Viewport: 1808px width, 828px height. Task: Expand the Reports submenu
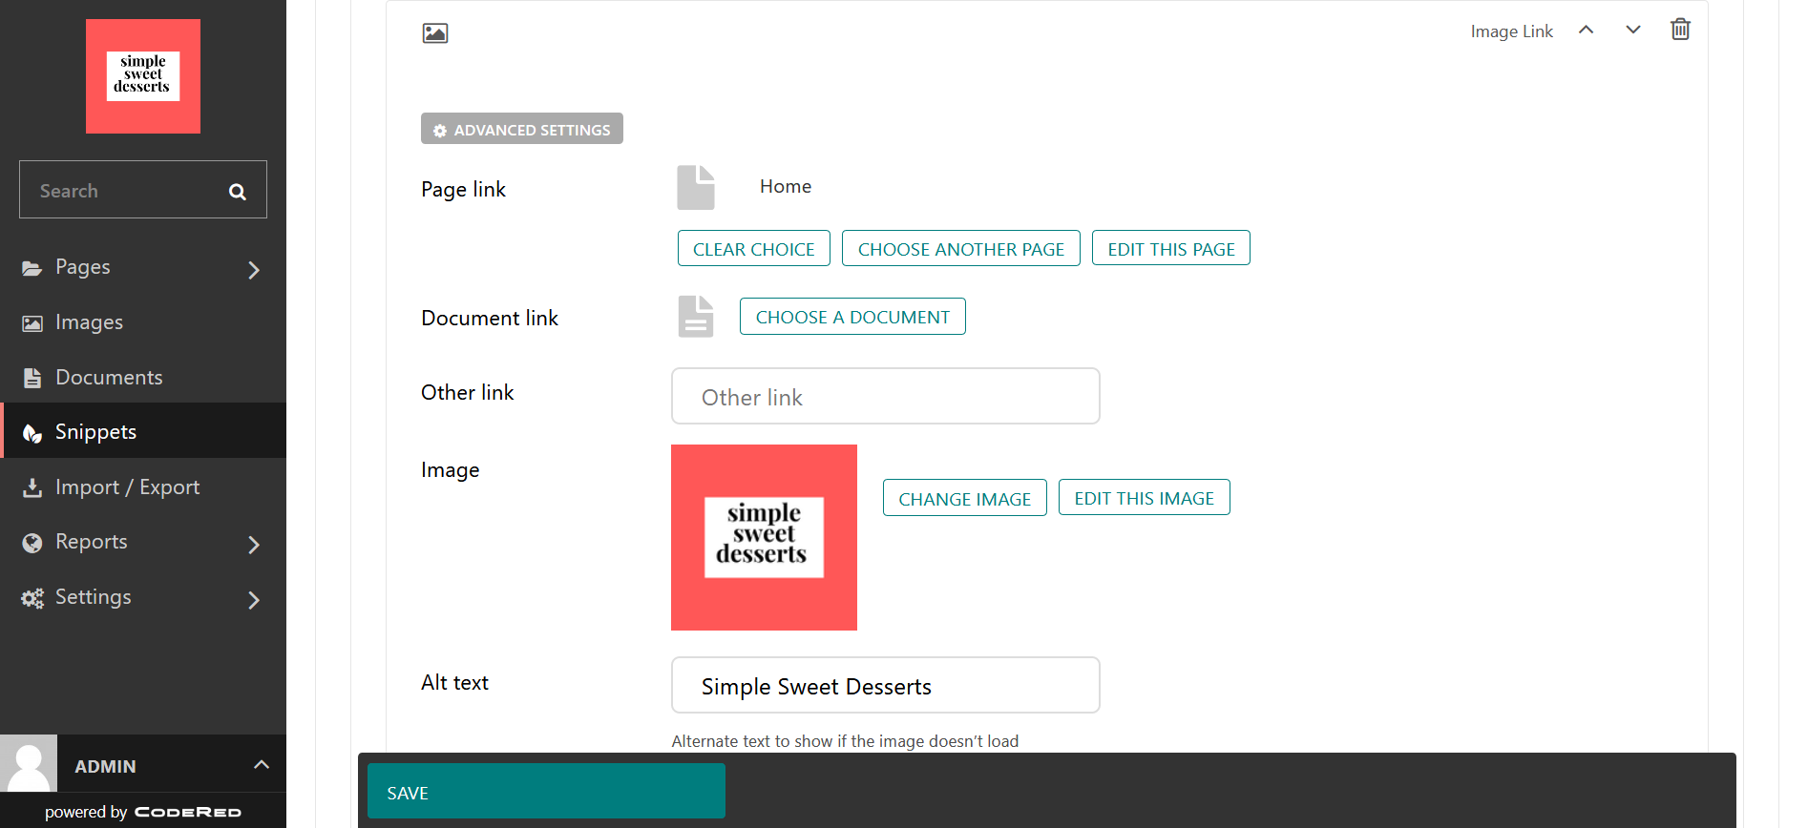pyautogui.click(x=253, y=545)
